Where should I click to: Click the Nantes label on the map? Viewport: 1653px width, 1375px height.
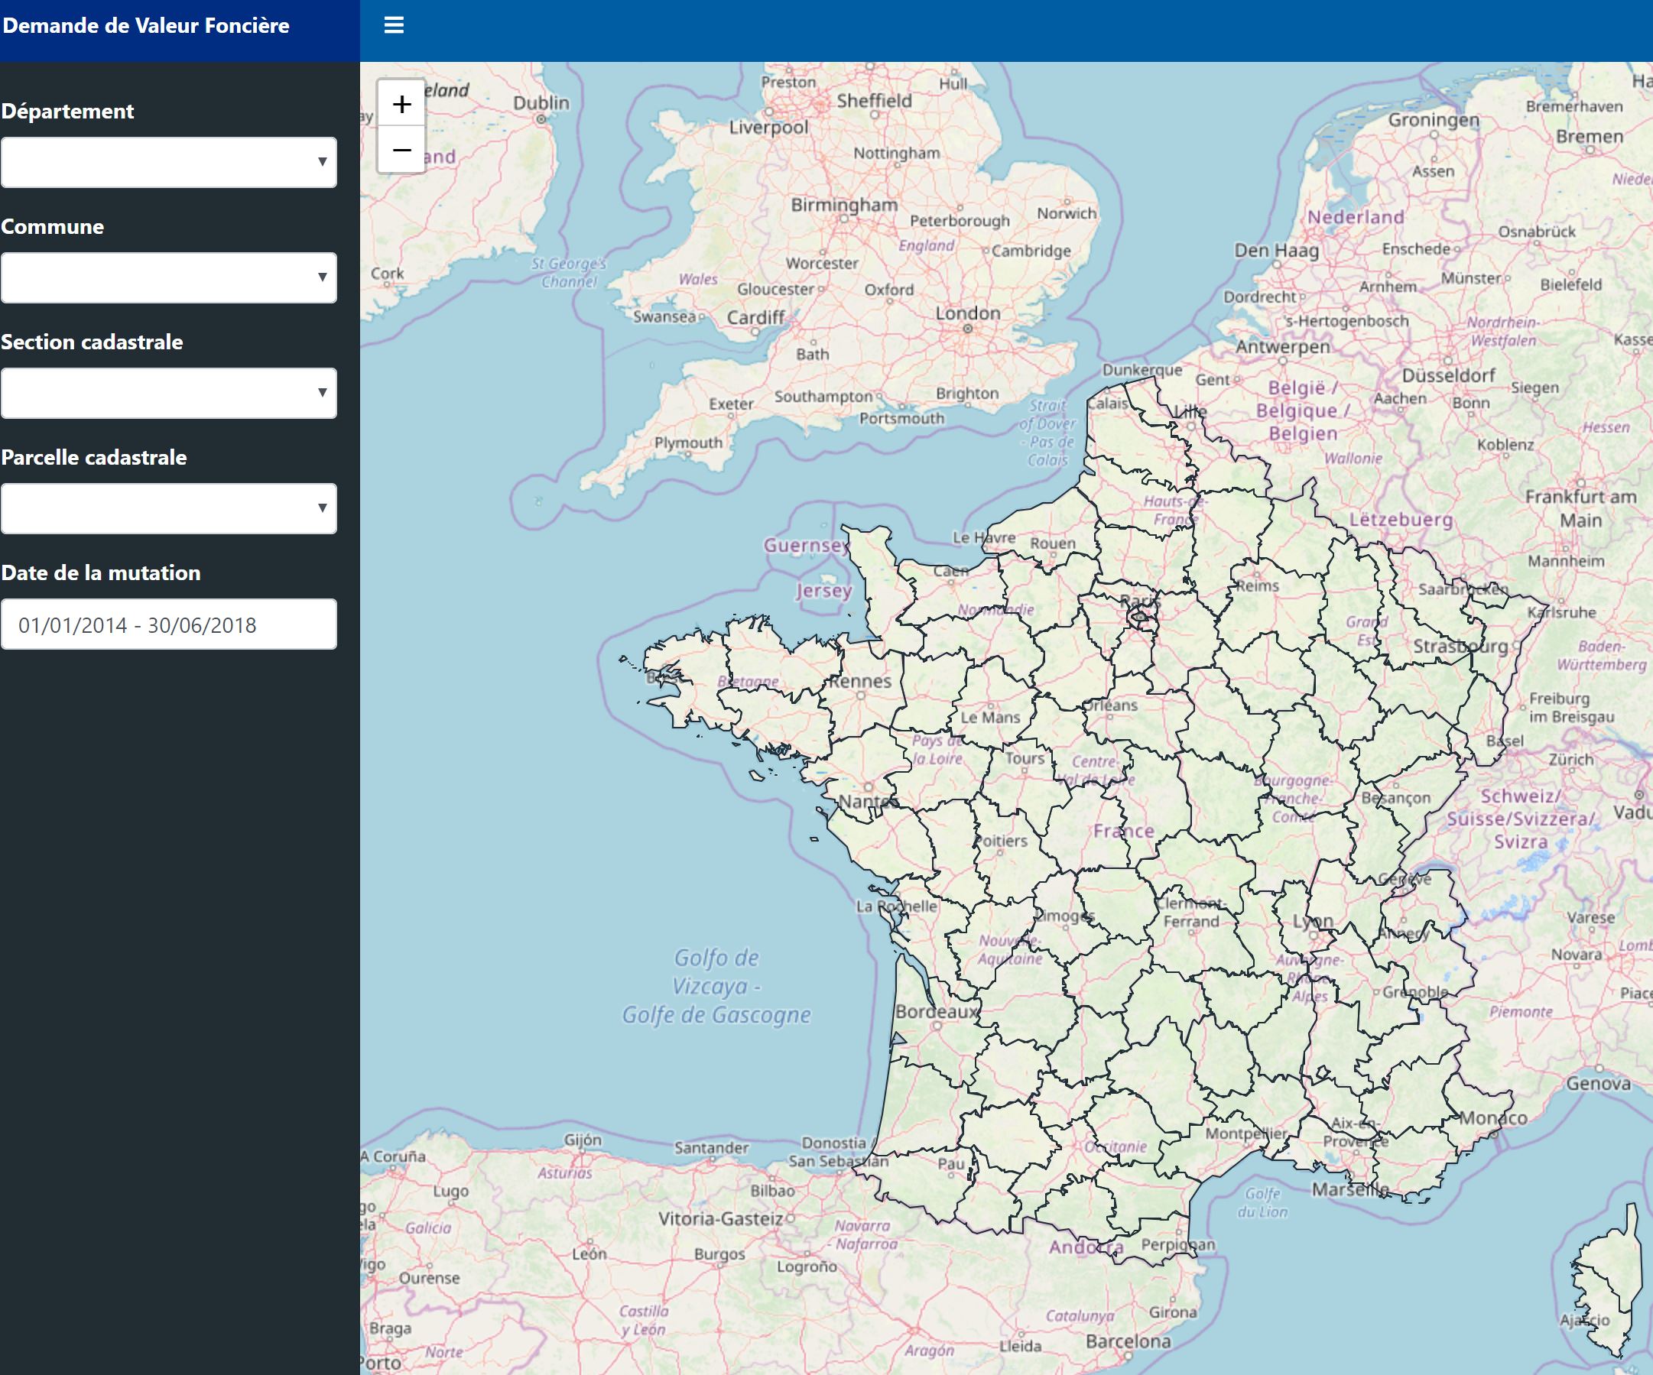tap(869, 801)
